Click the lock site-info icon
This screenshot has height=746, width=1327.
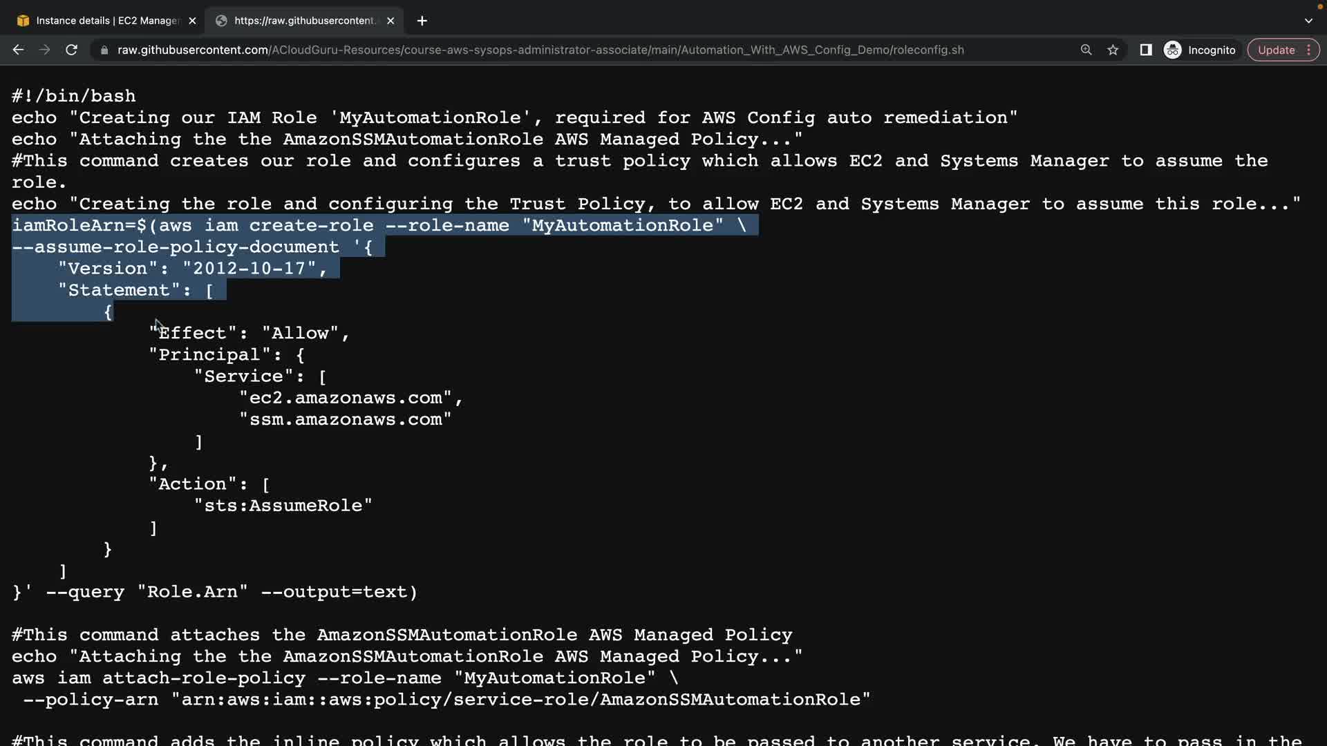click(x=104, y=50)
